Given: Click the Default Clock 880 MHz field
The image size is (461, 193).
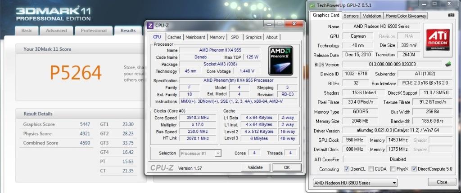Looking at the screenshot, I should (354, 149).
